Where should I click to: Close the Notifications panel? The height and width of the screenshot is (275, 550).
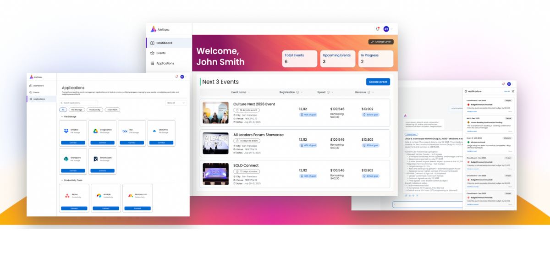513,91
